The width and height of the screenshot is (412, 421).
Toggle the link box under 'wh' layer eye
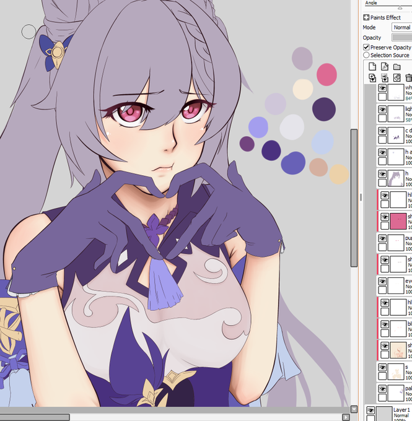tap(382, 97)
